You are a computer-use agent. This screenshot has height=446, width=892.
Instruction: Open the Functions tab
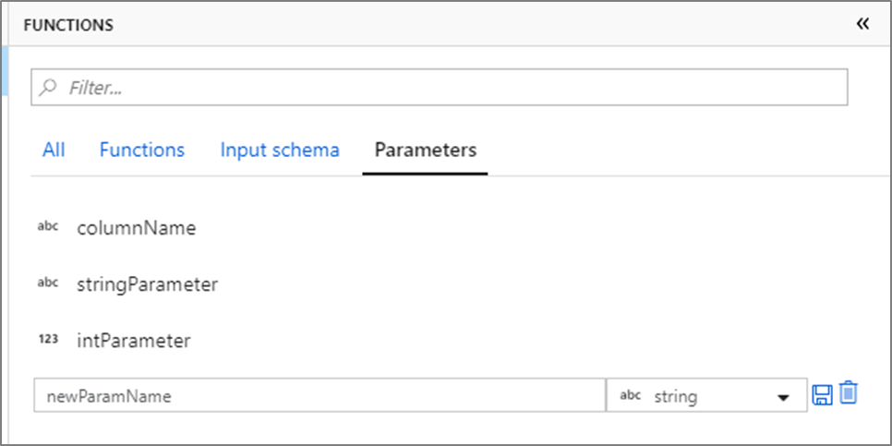[x=141, y=151]
